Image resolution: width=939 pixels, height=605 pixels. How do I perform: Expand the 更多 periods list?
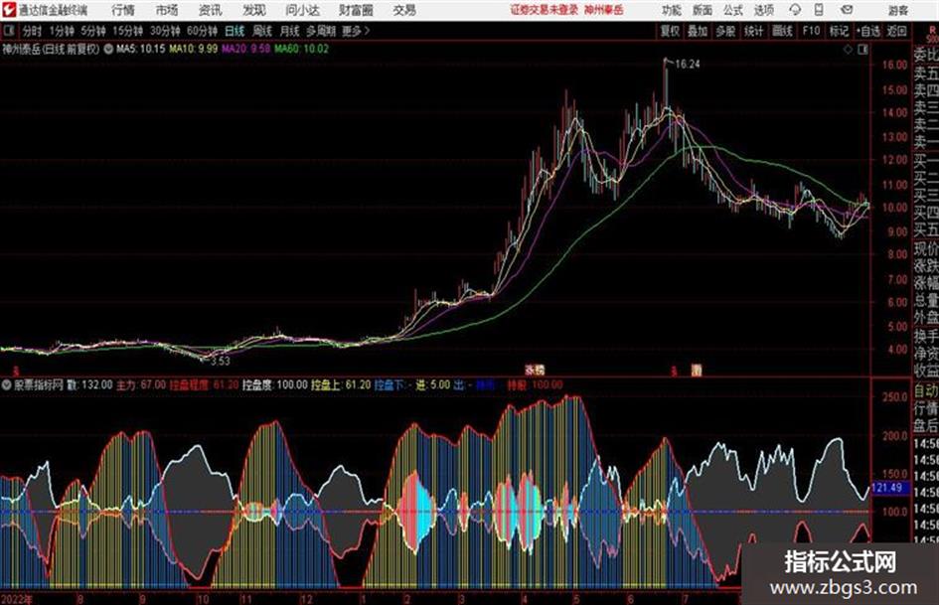(x=356, y=31)
